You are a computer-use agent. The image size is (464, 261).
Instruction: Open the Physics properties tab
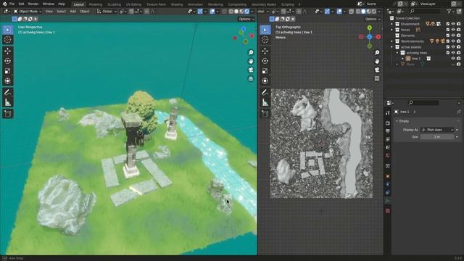click(388, 184)
